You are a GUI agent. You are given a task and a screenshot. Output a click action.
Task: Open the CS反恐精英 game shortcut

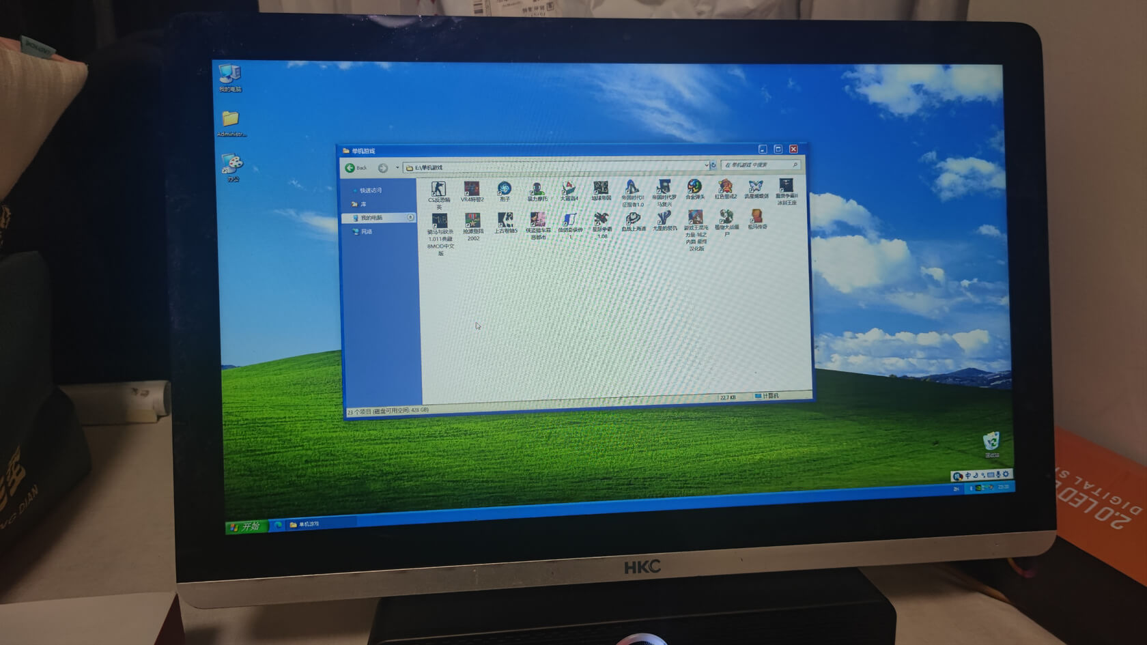[x=438, y=194]
